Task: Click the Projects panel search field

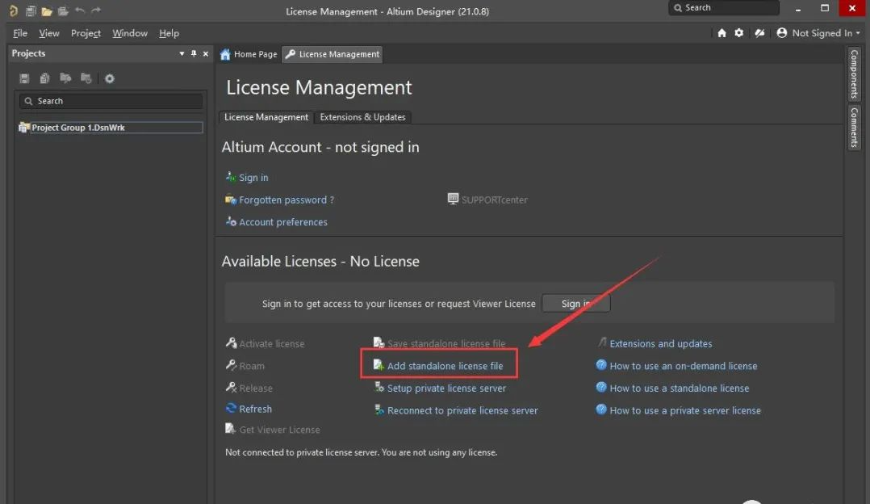Action: pos(111,101)
